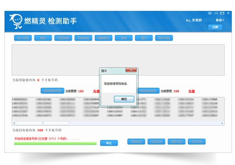Screen dimensions: 235x165
Task: Click the QQ quota value 100
Action: 176,91
